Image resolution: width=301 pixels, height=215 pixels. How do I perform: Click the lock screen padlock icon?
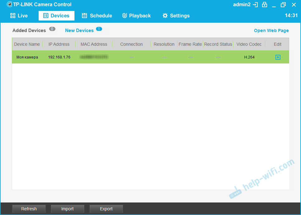point(265,5)
